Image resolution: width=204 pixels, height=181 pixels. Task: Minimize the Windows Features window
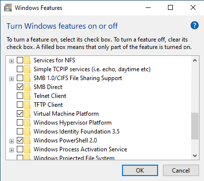(148, 7)
